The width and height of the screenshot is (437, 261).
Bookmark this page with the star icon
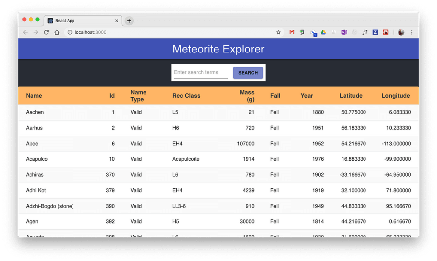click(x=278, y=32)
